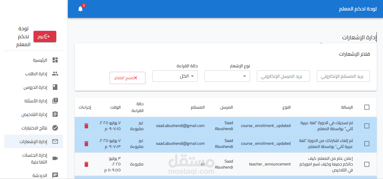Open إدارة الدروس from the sidebar
This screenshot has width=383, height=179.
coord(34,87)
